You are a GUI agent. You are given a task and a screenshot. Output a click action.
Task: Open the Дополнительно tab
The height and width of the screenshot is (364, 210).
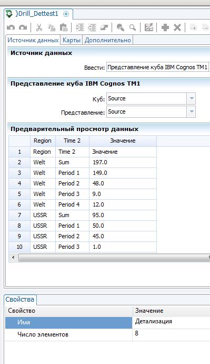point(107,40)
